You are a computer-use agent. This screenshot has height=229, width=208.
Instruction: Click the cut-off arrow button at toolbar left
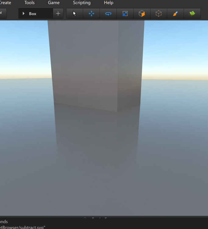click(3, 13)
